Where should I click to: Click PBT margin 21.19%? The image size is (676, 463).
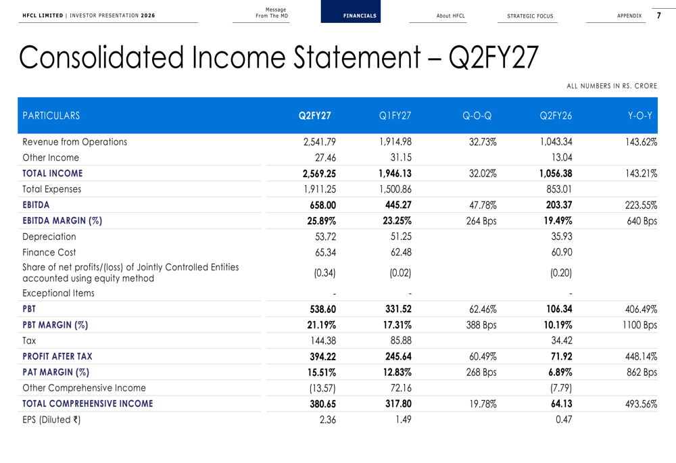322,324
